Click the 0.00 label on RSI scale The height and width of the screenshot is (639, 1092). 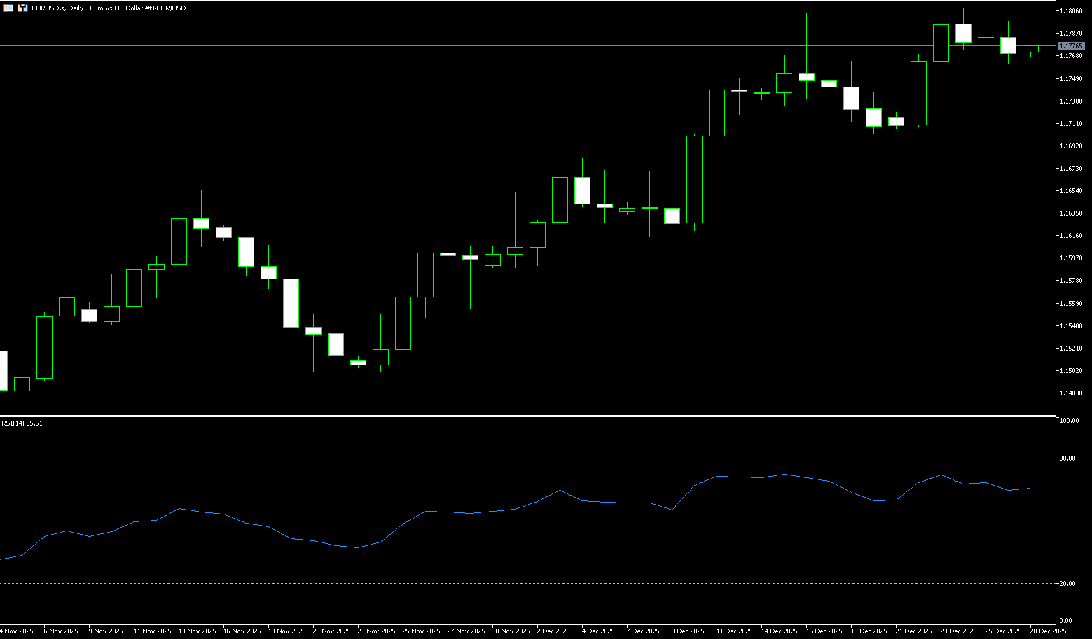[1065, 621]
